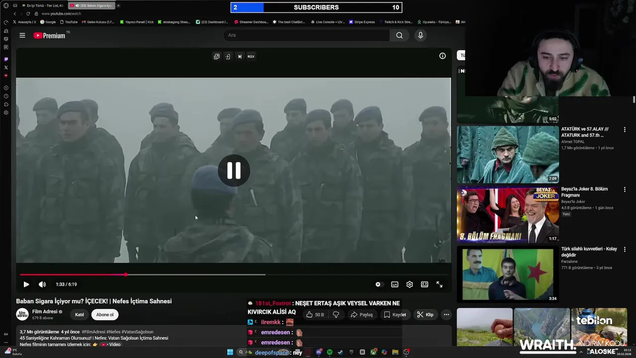Open the Google bookmark
636x358 pixels.
tap(48, 22)
